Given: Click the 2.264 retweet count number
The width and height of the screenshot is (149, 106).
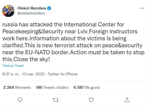Looking at the screenshot, I should pyautogui.click(x=9, y=87).
